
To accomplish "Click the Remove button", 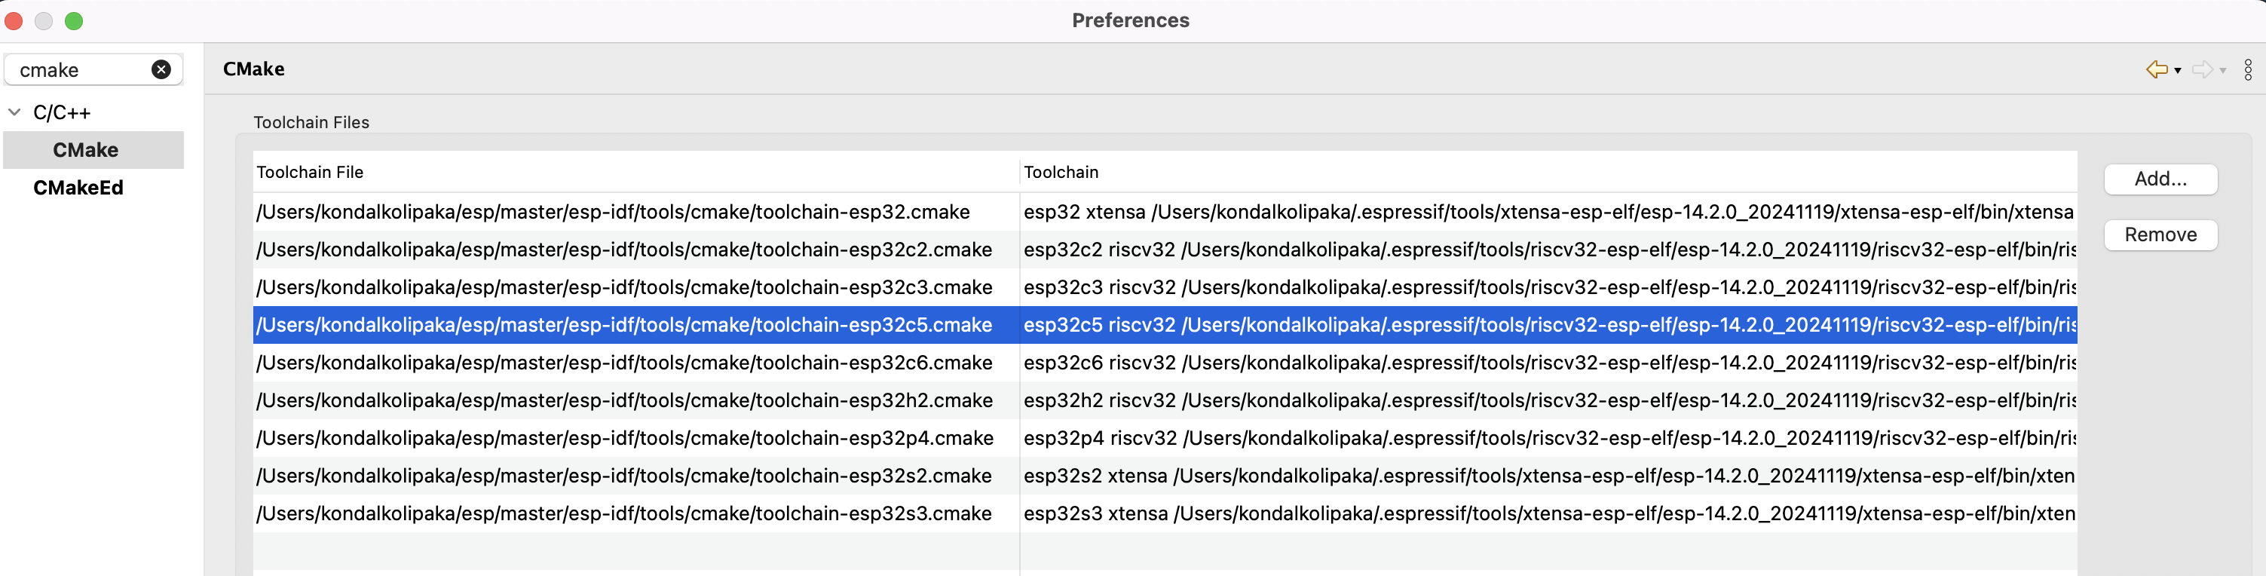I will tap(2160, 234).
